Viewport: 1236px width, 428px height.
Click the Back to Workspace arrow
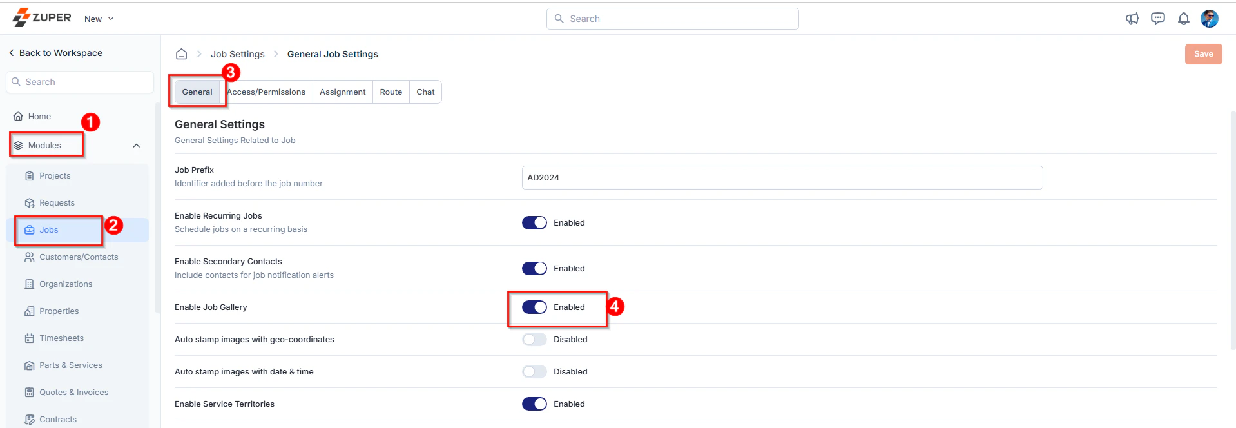click(x=11, y=53)
